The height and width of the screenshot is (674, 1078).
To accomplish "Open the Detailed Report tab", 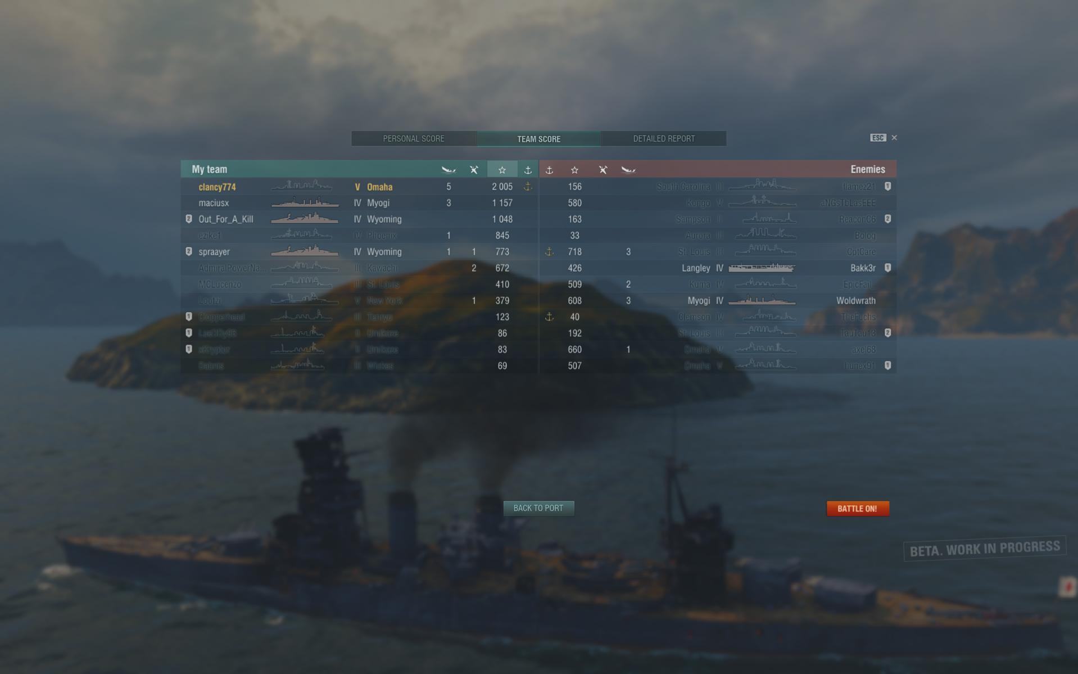I will (x=664, y=138).
